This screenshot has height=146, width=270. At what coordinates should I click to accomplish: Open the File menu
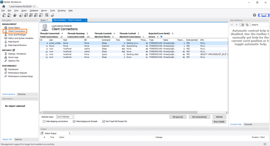(x=3, y=10)
